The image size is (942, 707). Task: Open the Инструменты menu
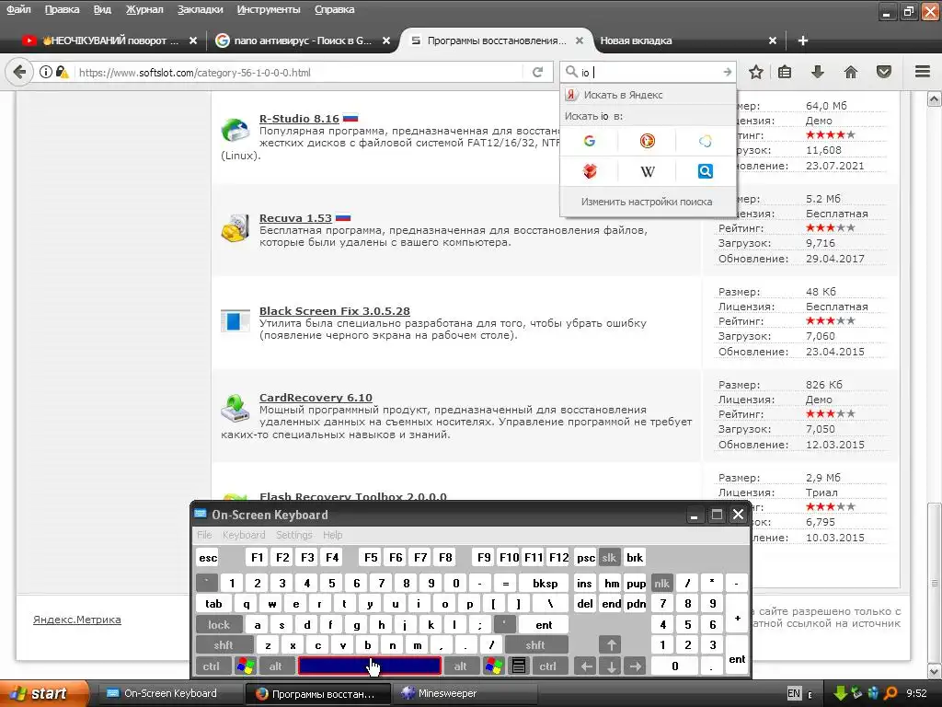pos(269,9)
